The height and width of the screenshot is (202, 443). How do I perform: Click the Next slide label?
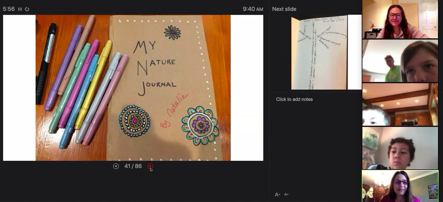284,9
